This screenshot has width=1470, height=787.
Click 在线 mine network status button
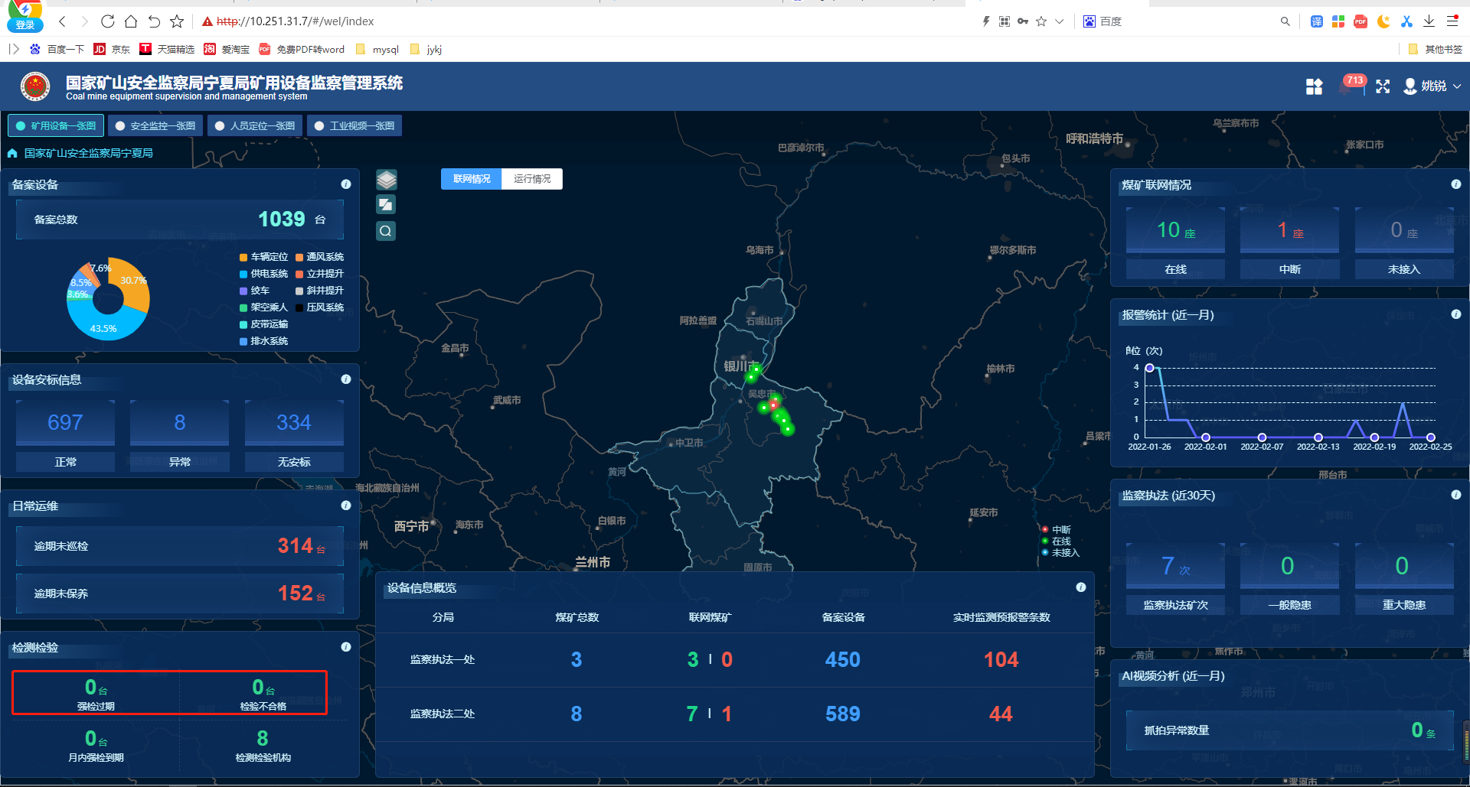pyautogui.click(x=1175, y=269)
